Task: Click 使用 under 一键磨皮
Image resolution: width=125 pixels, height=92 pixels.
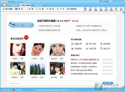Action: 22,59
